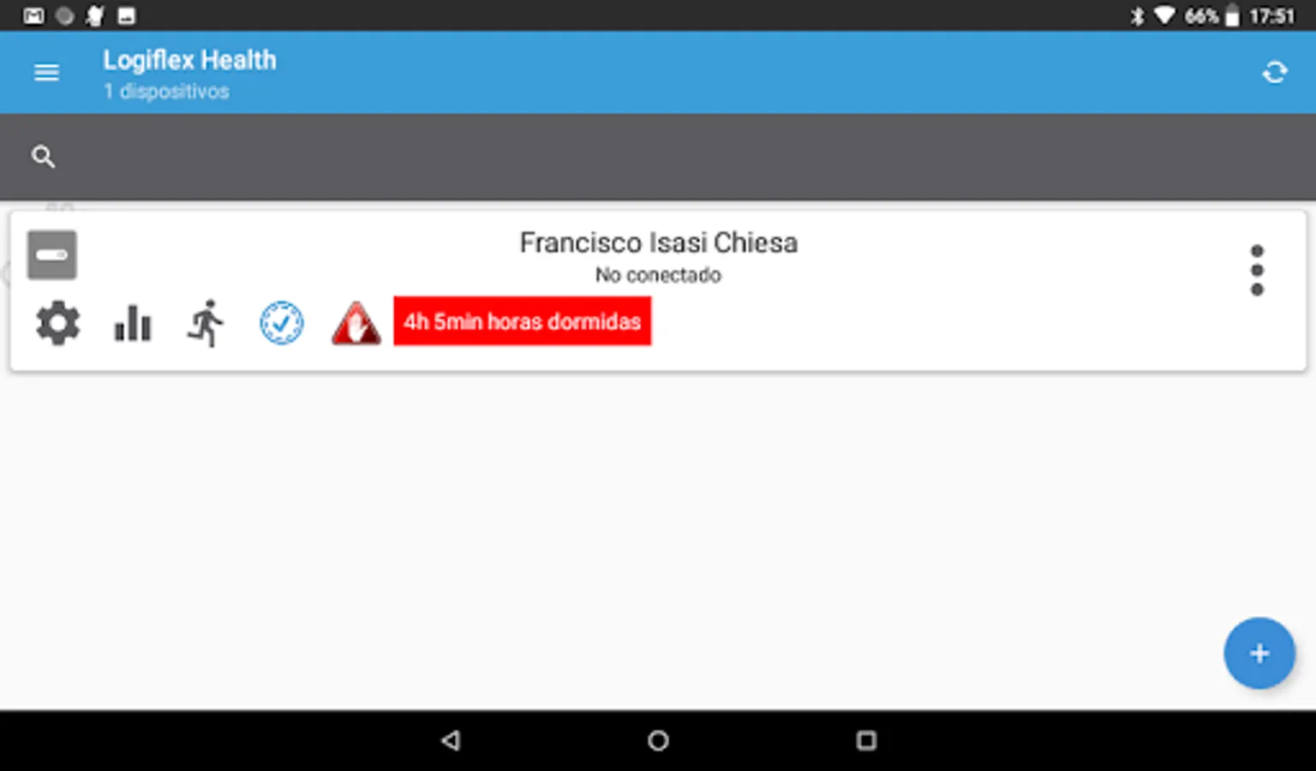The image size is (1316, 771).
Task: Tap the Logiflex Health title
Action: pyautogui.click(x=189, y=60)
